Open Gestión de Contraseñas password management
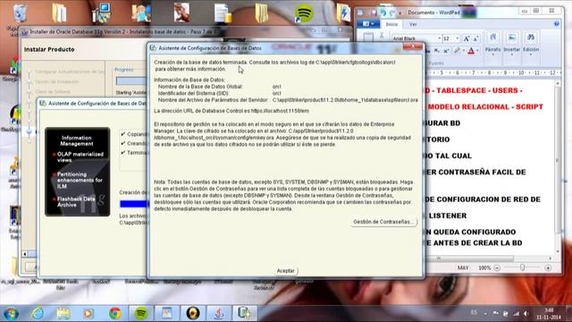This screenshot has height=322, width=572. point(383,222)
